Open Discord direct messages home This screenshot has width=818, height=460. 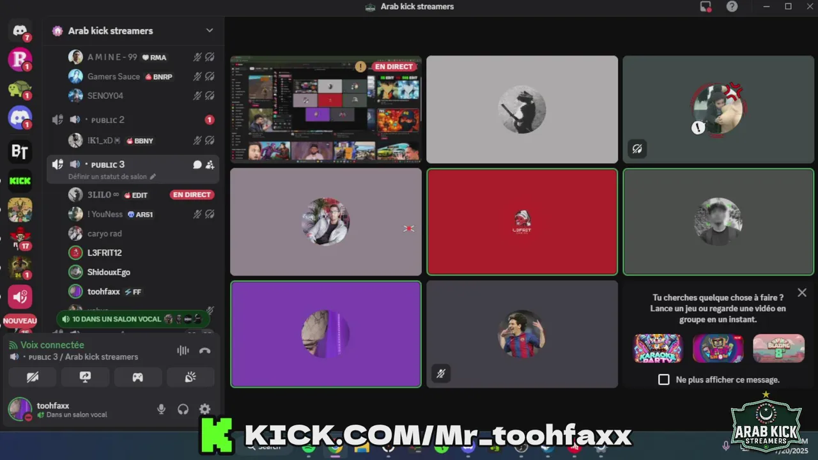pos(20,30)
